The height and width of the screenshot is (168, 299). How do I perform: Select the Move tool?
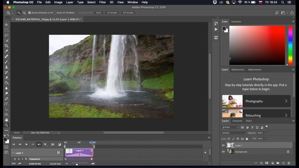pyautogui.click(x=7, y=25)
